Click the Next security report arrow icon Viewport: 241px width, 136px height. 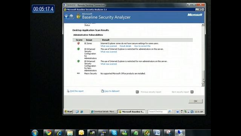point(192,92)
